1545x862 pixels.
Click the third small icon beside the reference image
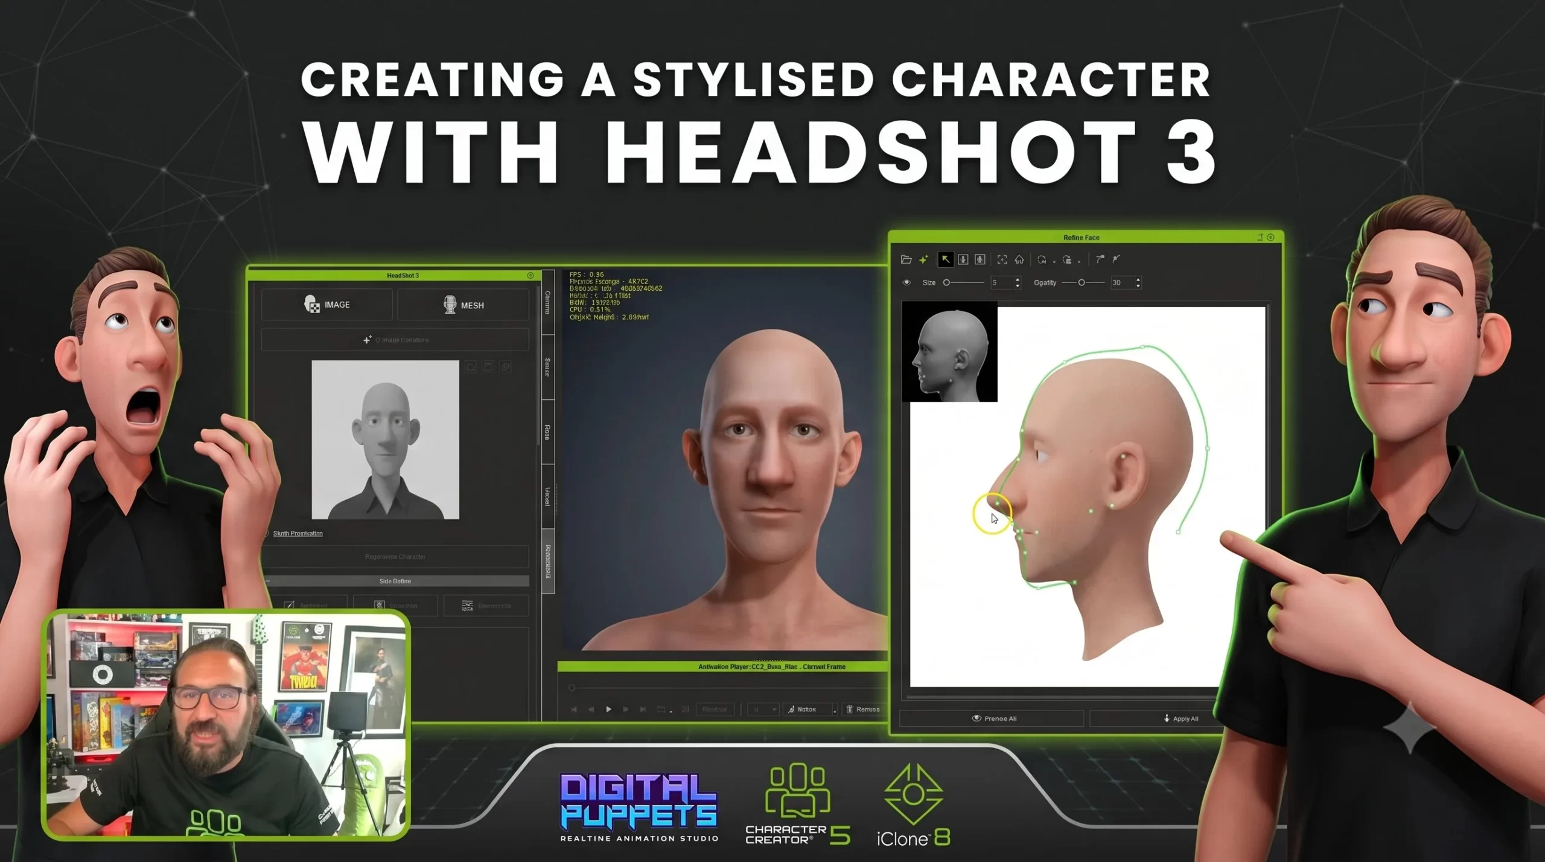tap(505, 367)
